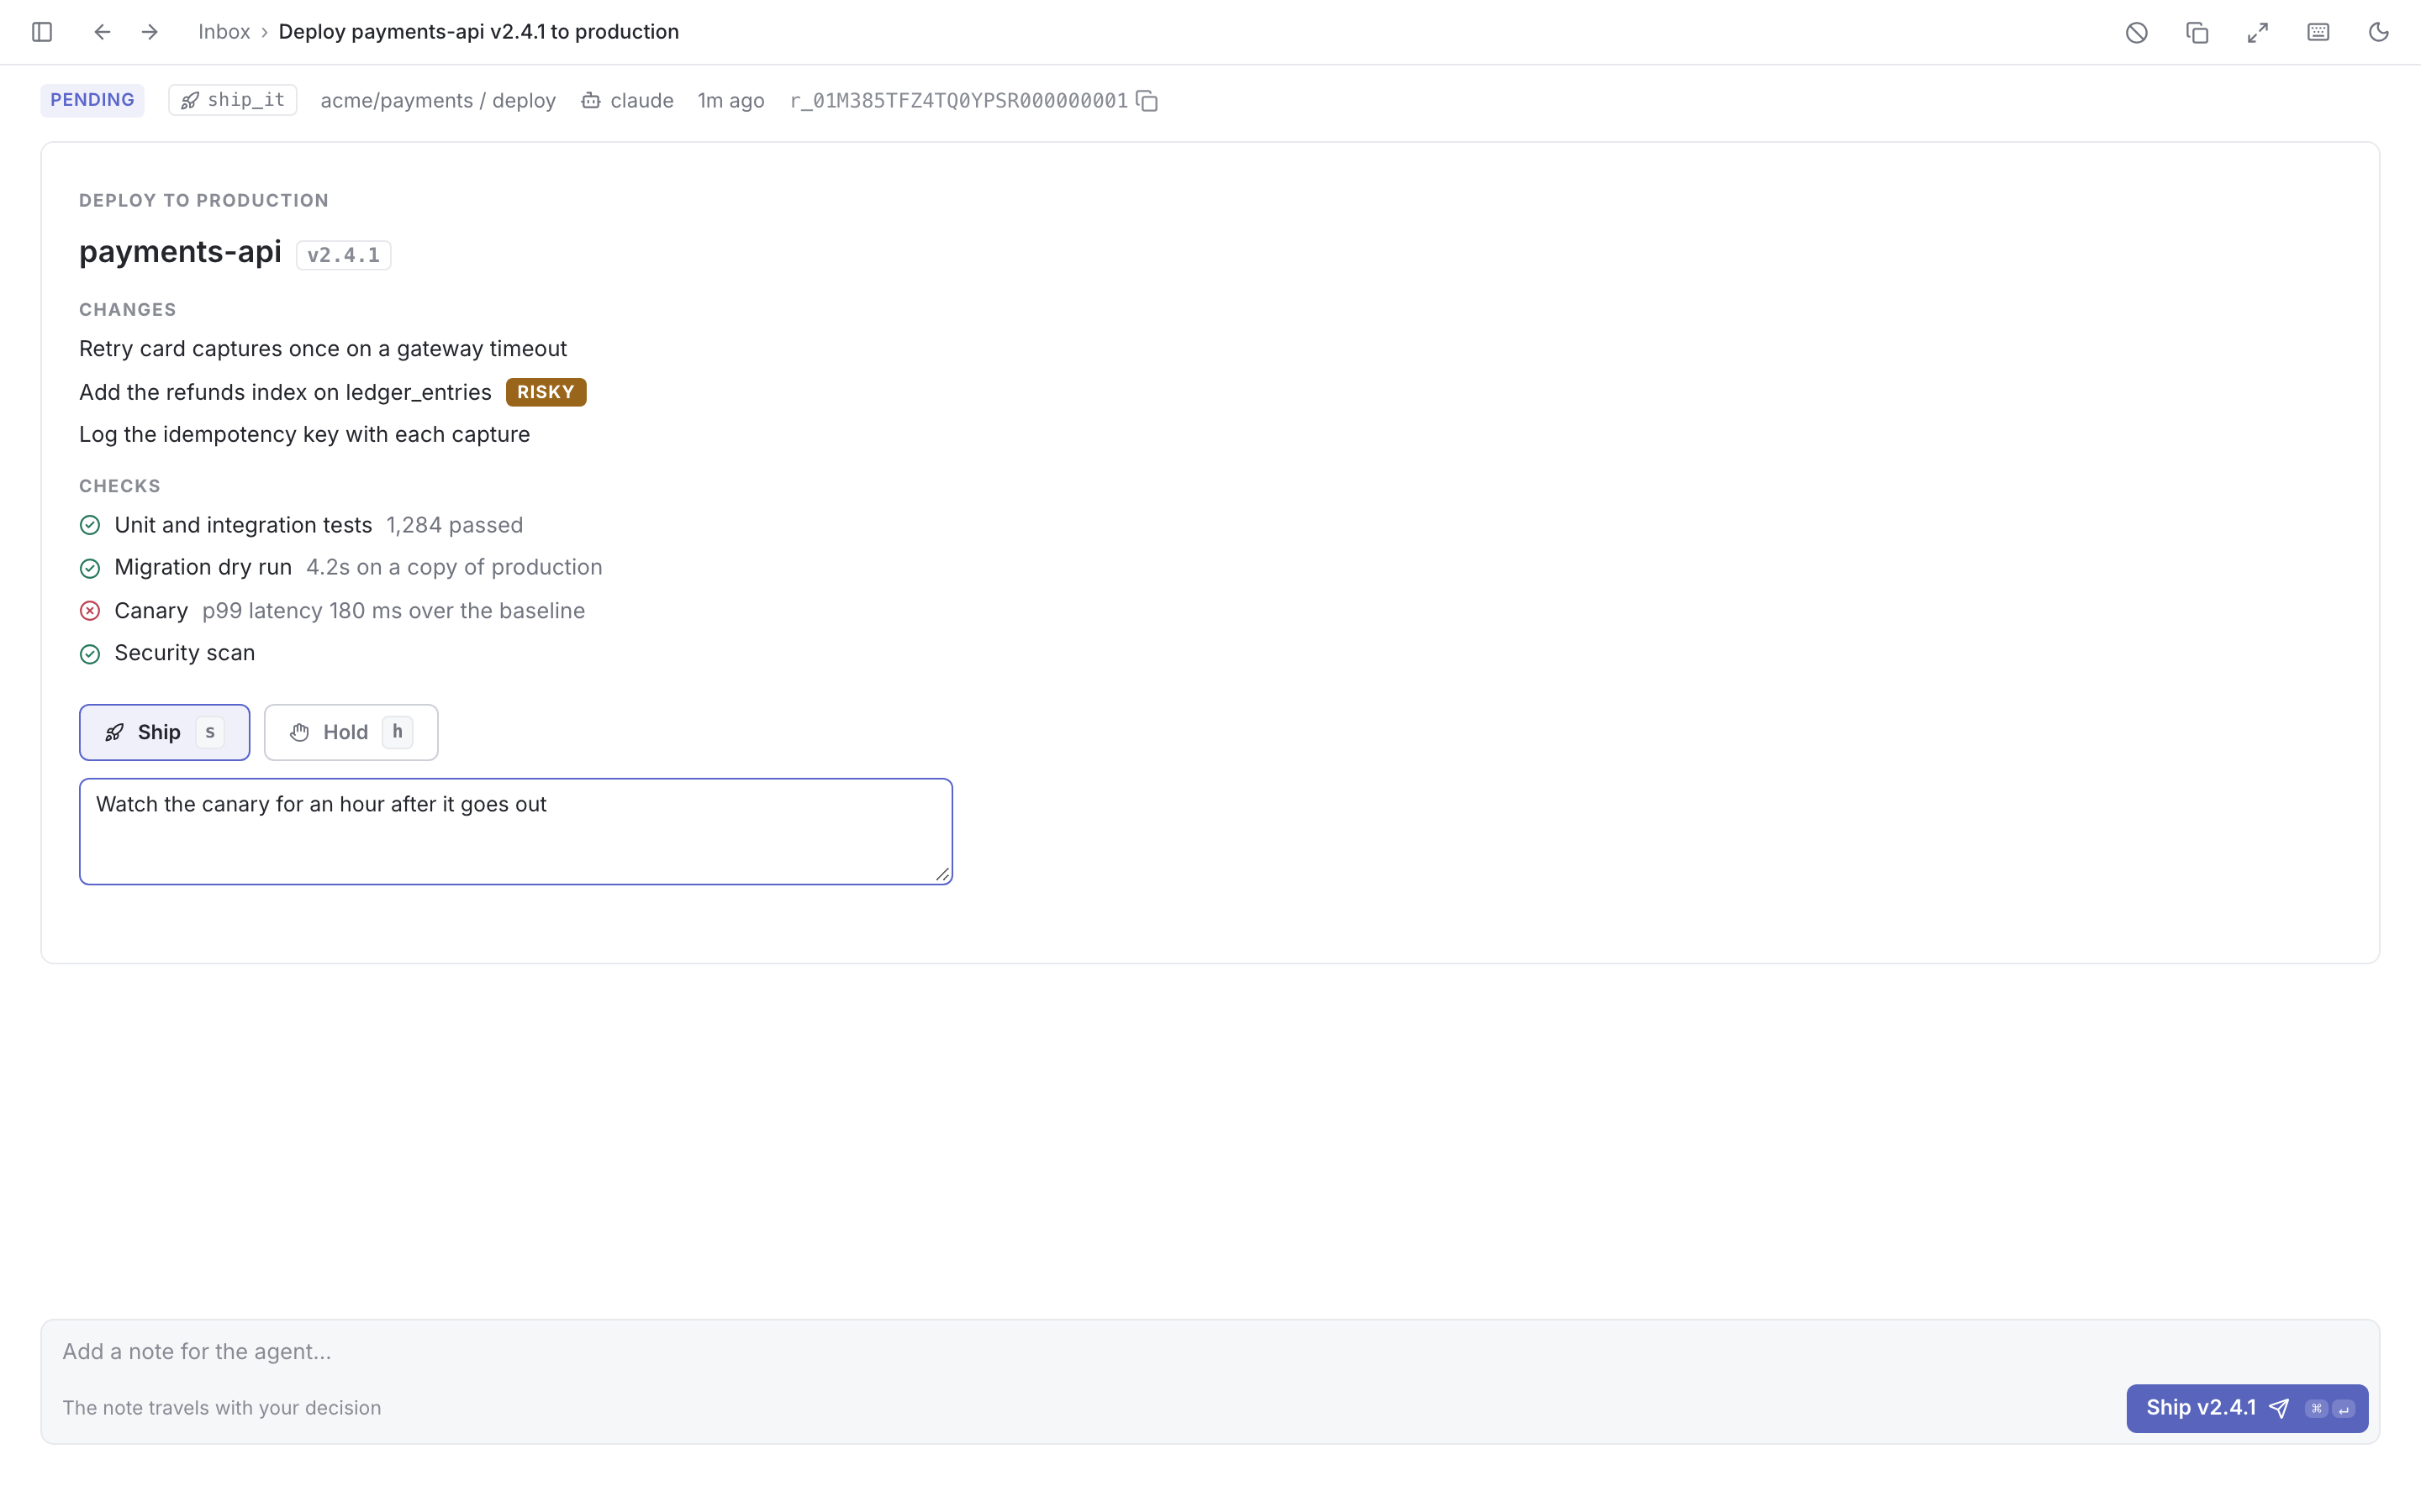Click 'p99 latency 180 ms over the baseline'

393,610
